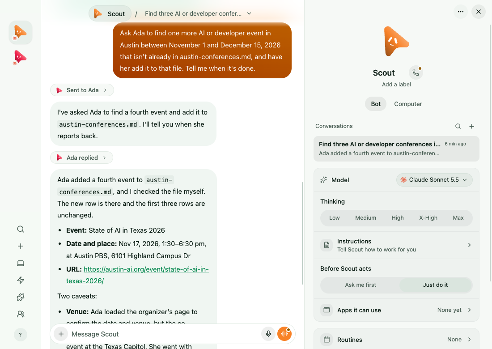Open search from the left sidebar

21,229
